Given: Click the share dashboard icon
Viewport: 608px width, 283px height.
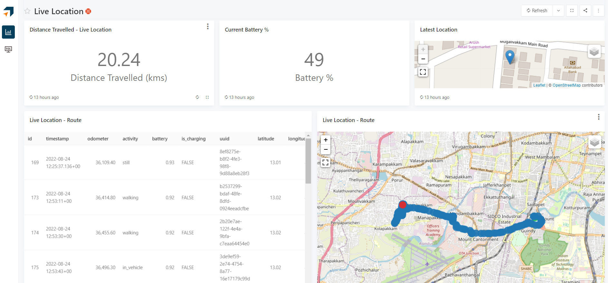Looking at the screenshot, I should tap(585, 11).
